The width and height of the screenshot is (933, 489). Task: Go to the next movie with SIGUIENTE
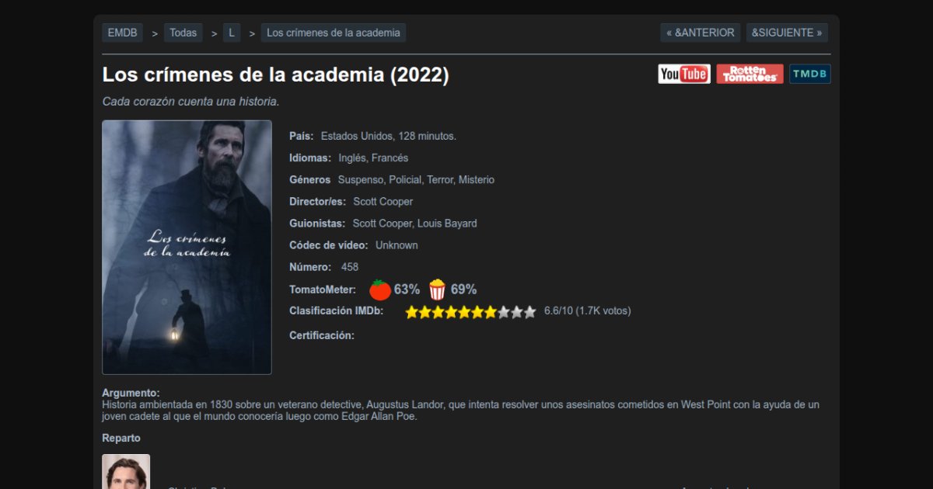point(787,33)
